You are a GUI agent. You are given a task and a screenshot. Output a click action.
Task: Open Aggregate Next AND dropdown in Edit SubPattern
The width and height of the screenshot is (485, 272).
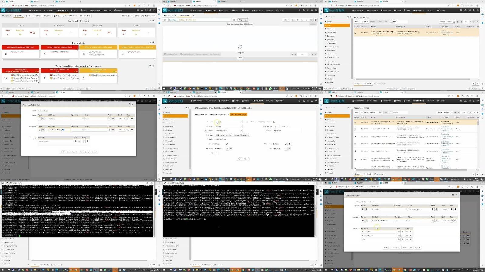tap(445, 221)
